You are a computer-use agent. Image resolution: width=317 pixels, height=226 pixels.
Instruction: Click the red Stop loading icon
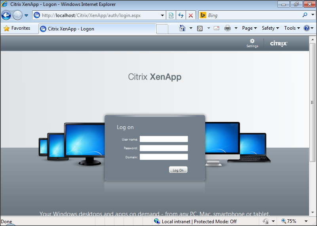[x=191, y=15]
